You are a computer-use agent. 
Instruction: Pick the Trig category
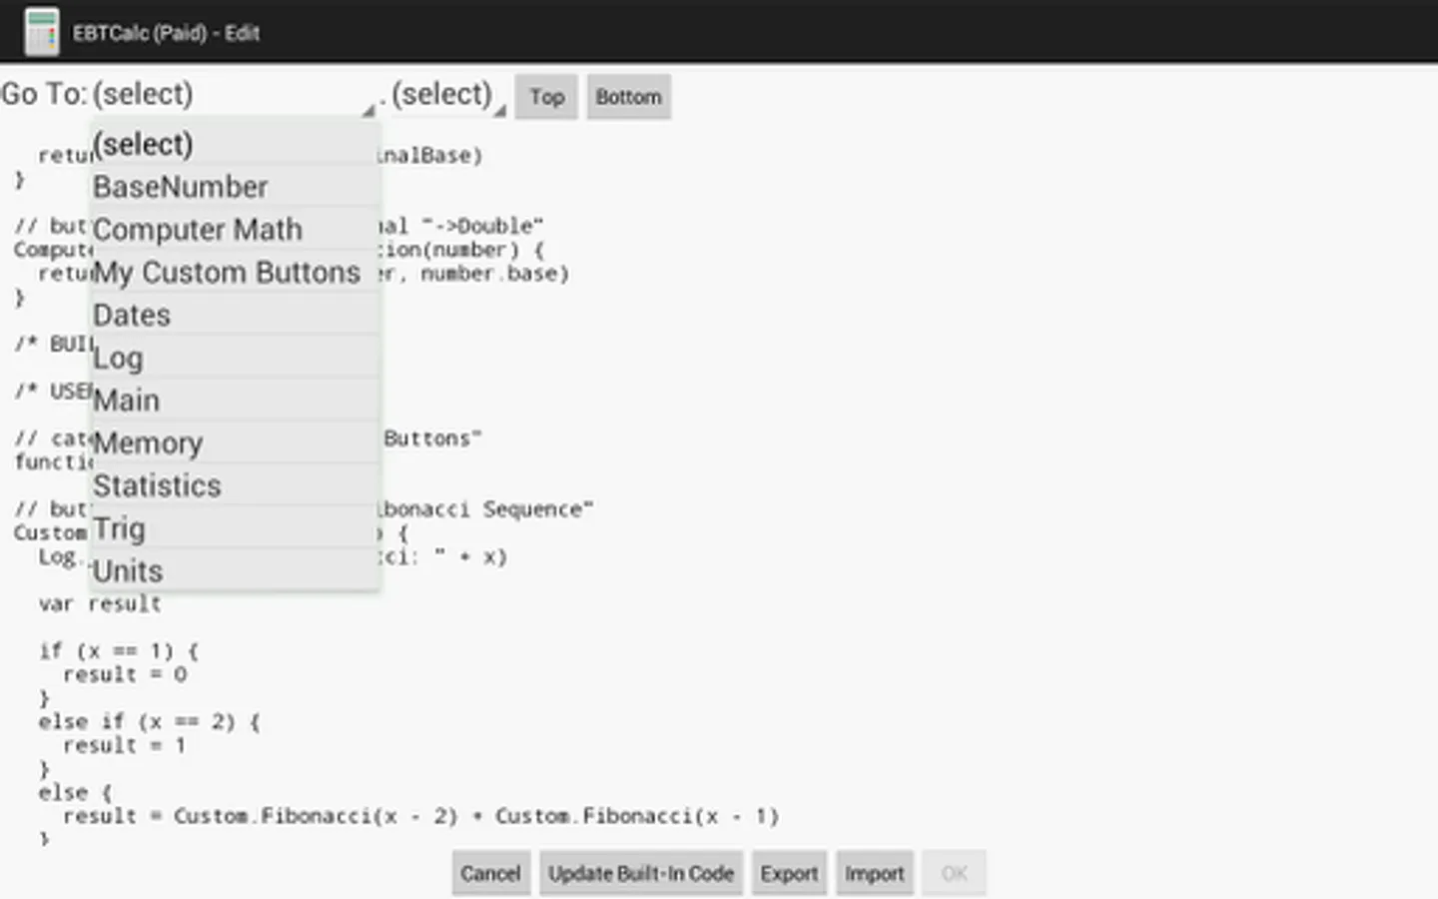[235, 528]
